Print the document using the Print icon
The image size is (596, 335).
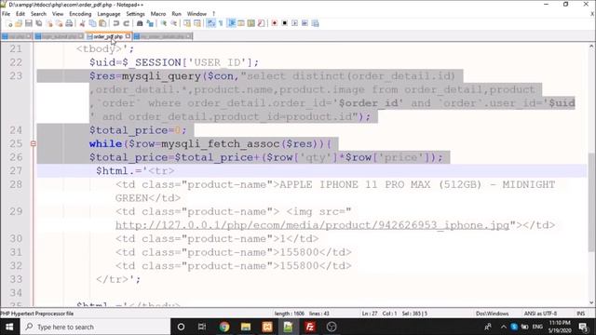[69, 23]
